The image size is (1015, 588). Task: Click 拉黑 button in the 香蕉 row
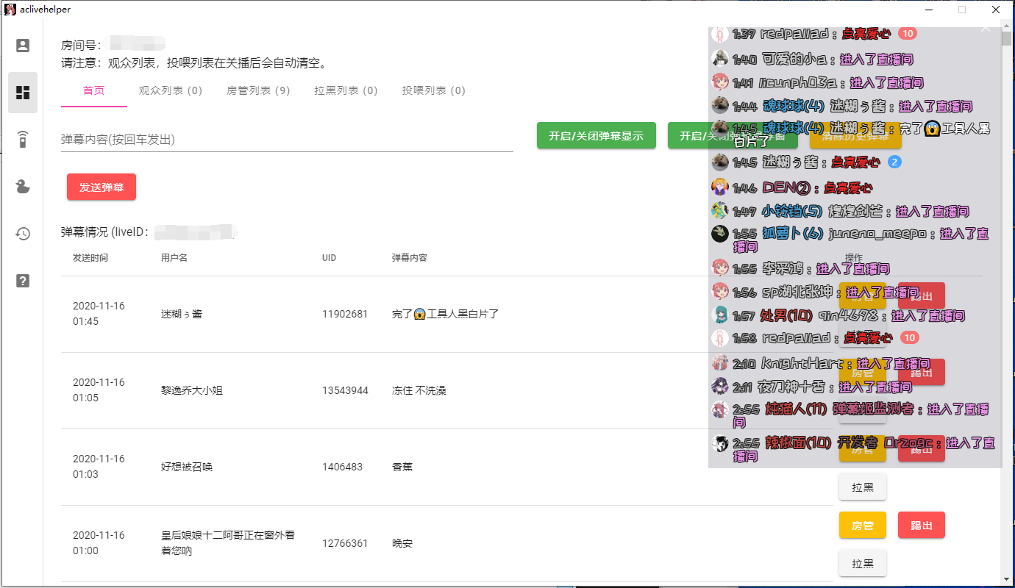(863, 487)
